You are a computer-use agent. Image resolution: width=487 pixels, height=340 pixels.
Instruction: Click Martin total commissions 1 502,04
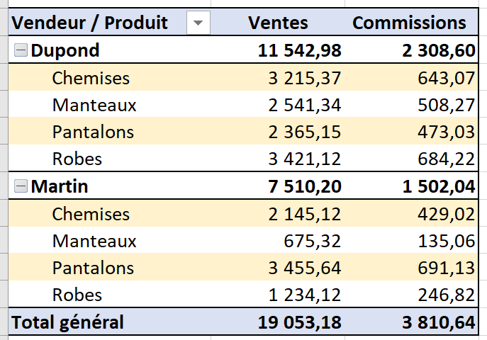(x=439, y=186)
